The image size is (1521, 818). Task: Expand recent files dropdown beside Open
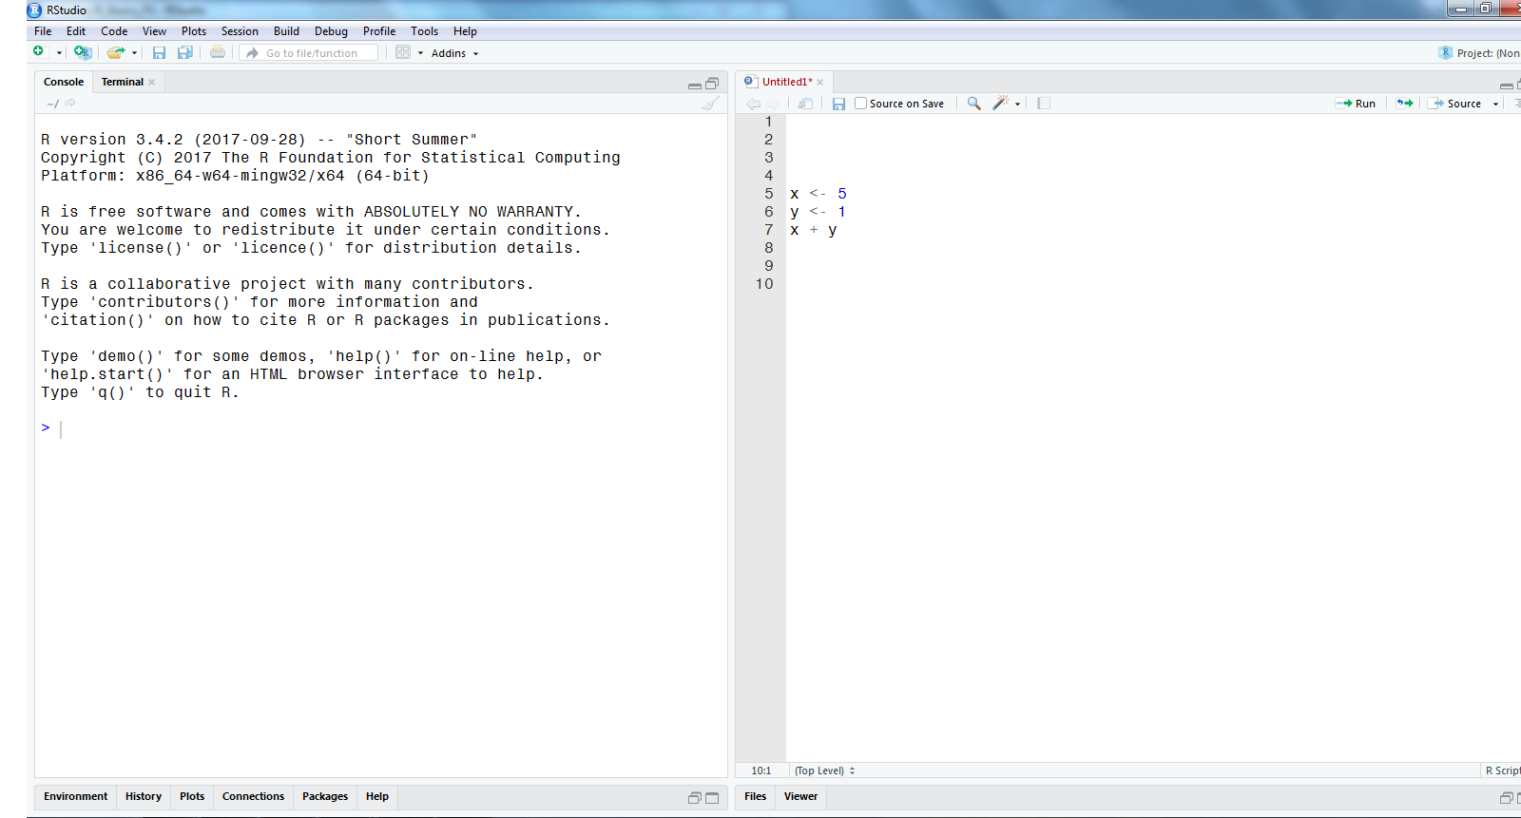pyautogui.click(x=134, y=53)
